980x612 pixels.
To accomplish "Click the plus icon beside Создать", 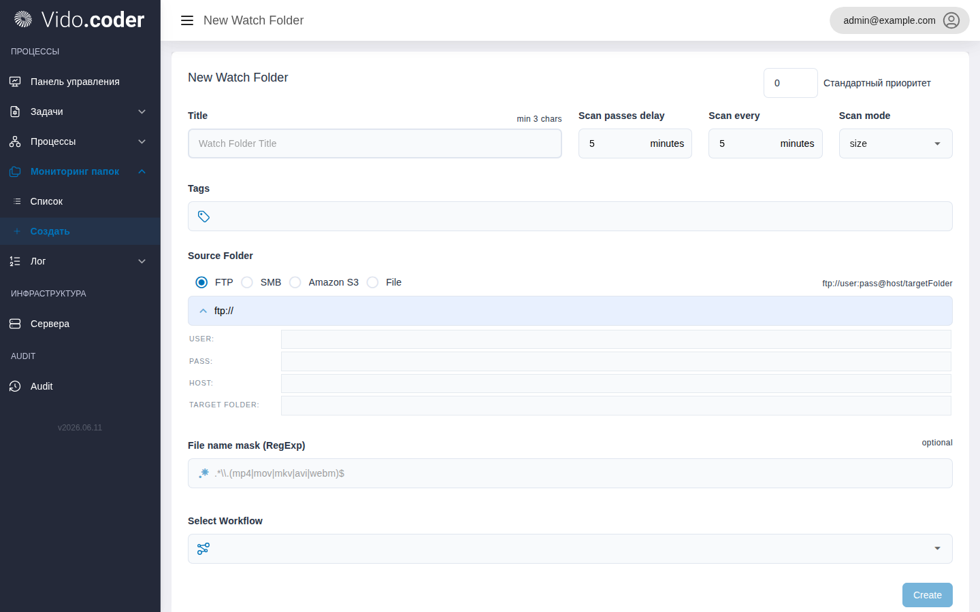I will 17,231.
